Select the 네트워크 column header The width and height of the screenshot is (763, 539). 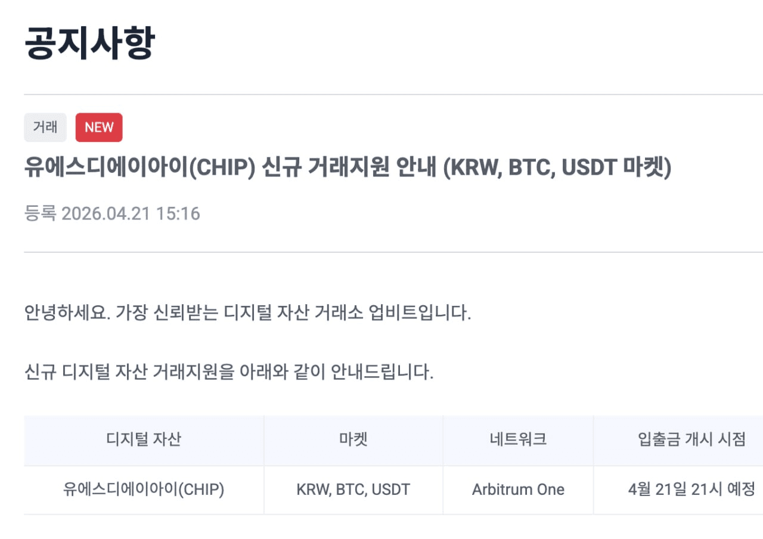click(x=518, y=440)
